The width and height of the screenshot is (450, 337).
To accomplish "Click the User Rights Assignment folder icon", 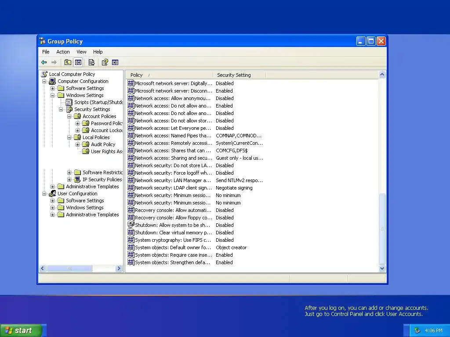I will click(86, 151).
